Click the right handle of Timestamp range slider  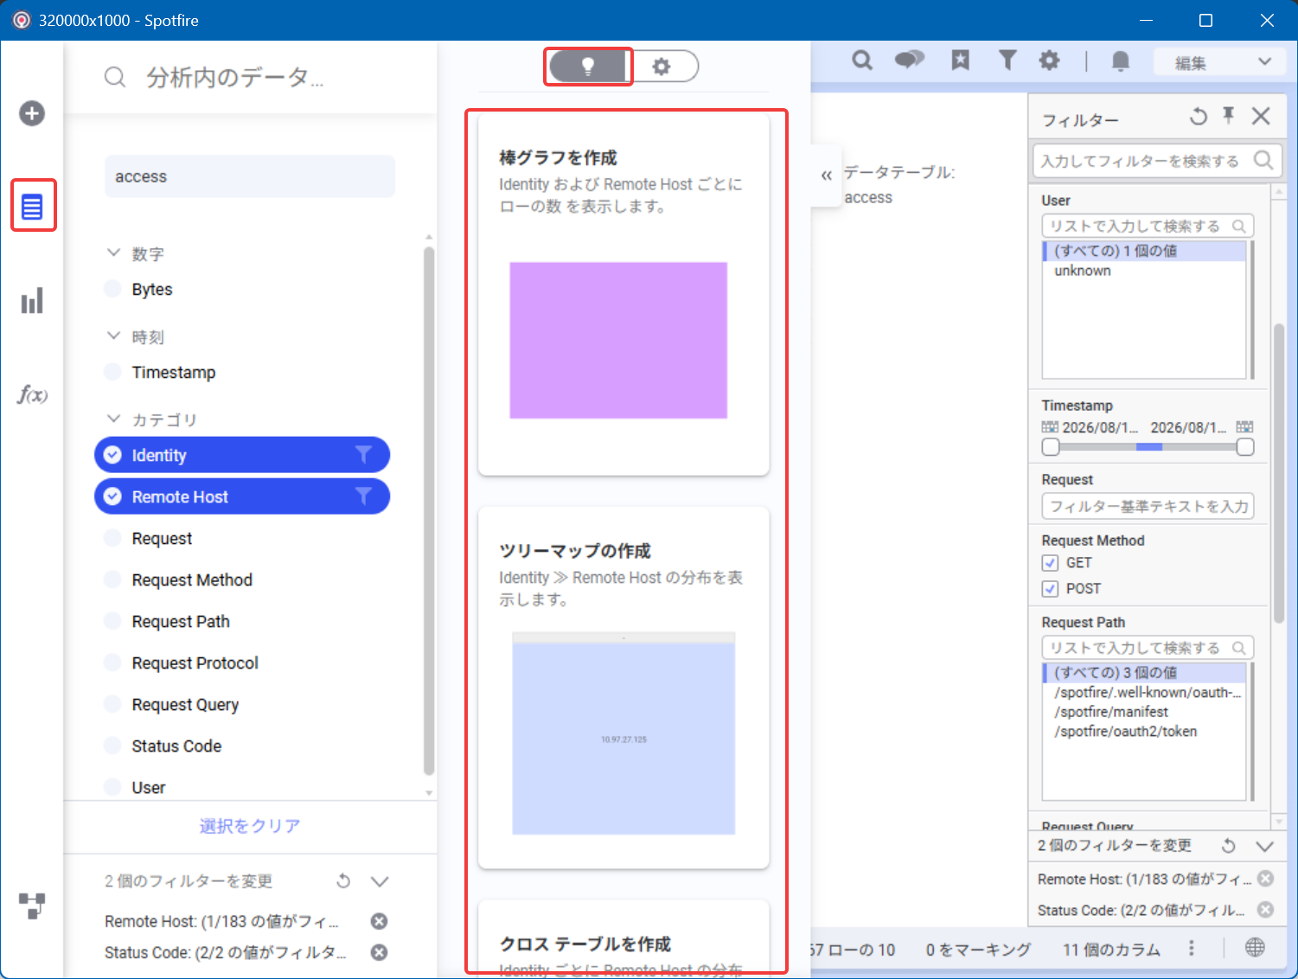[1245, 447]
